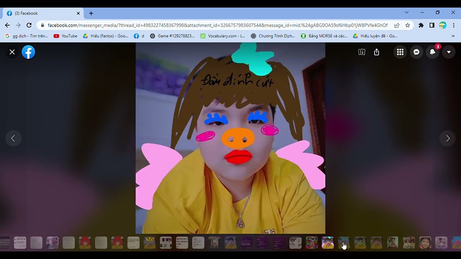The width and height of the screenshot is (461, 259).
Task: Download the photo using download icon
Action: tap(362, 52)
